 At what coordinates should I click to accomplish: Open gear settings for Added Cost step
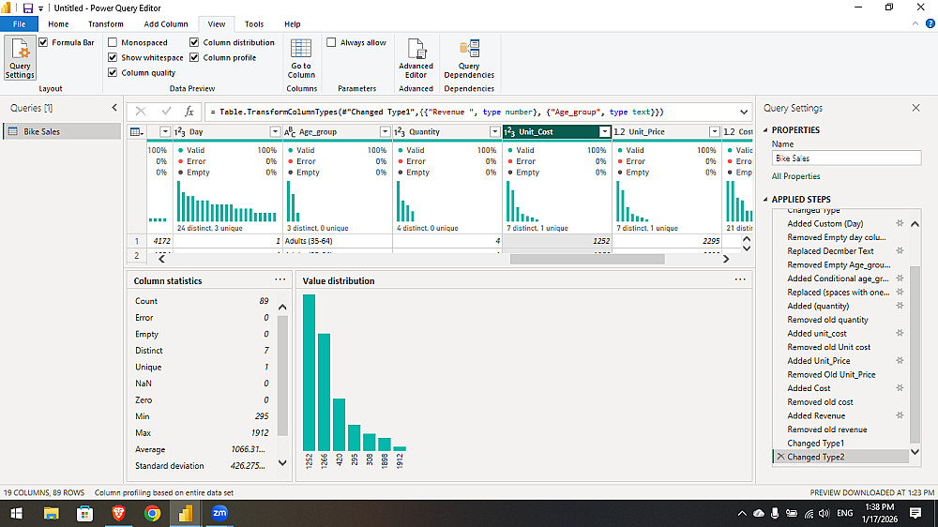tap(900, 388)
